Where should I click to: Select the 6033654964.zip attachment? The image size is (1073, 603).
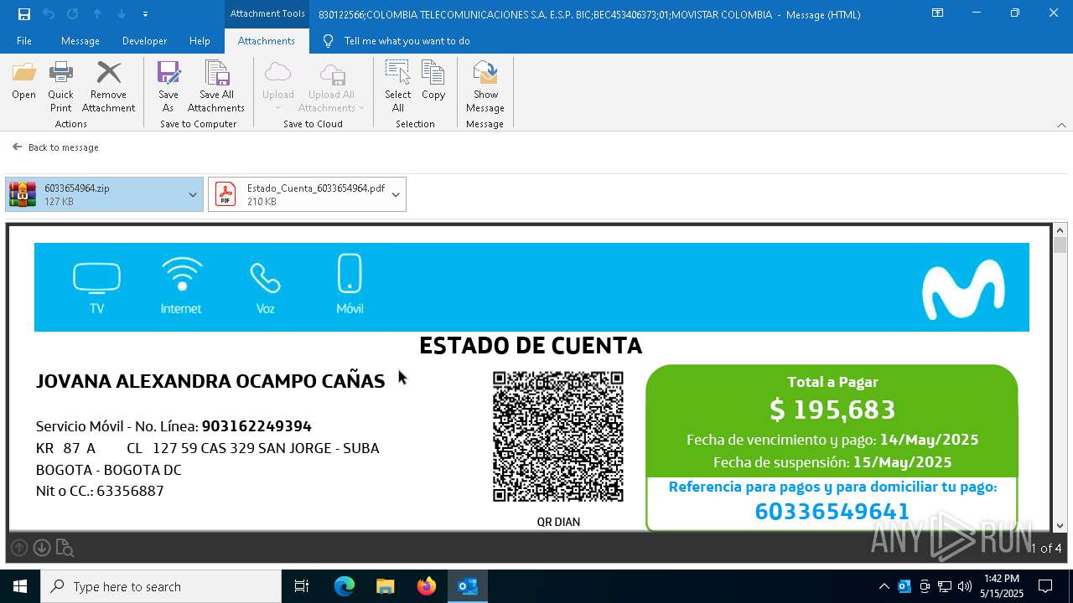(95, 194)
